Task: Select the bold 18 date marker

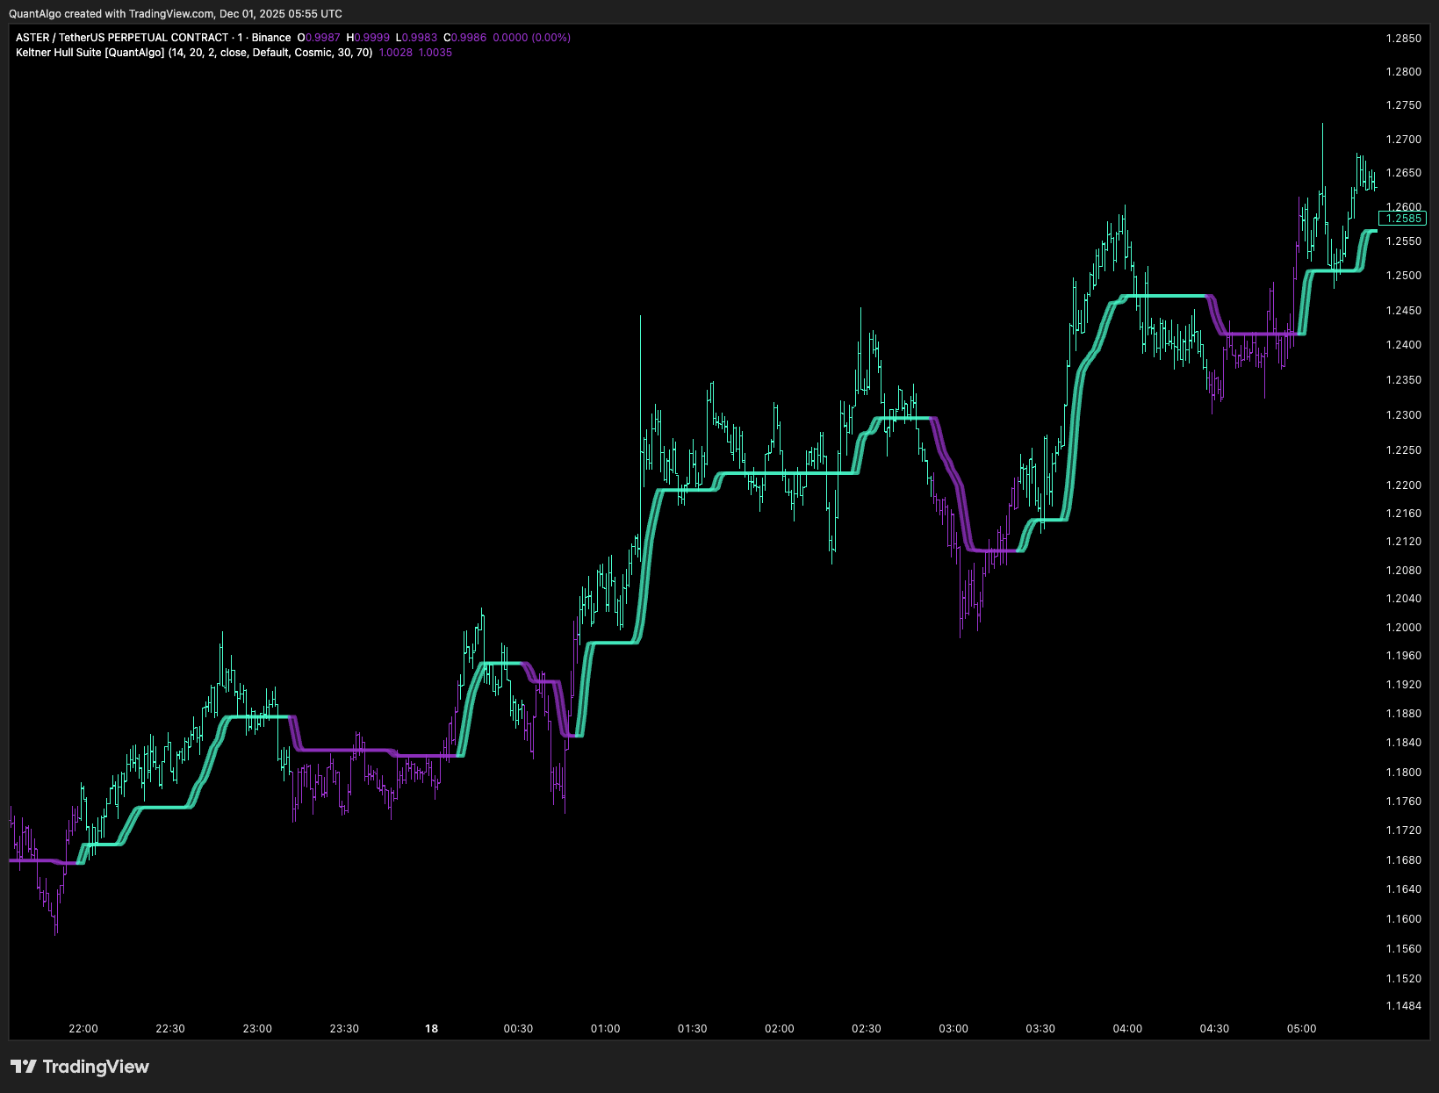Action: pyautogui.click(x=431, y=1029)
